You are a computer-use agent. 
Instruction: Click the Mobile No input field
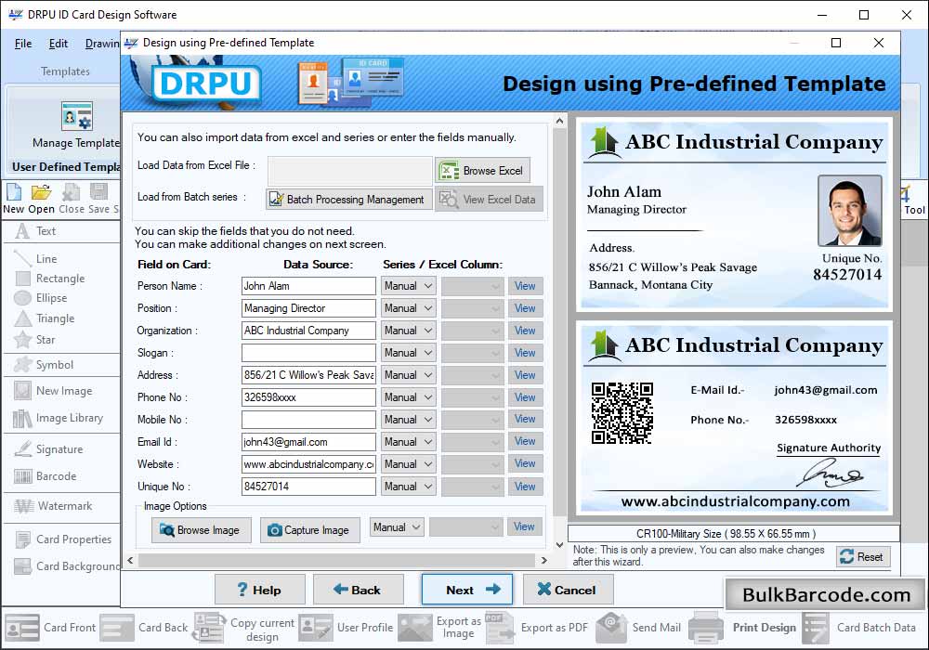308,420
